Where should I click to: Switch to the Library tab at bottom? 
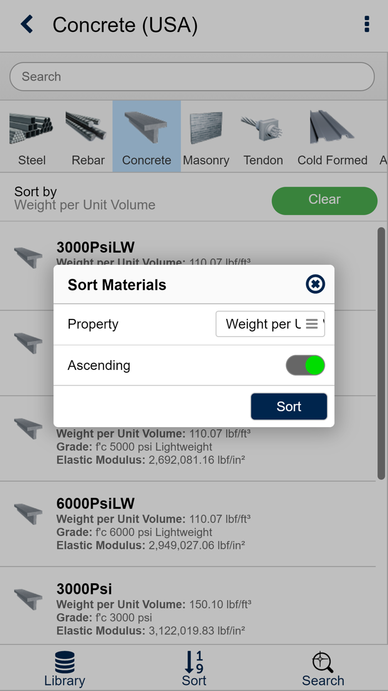tap(64, 668)
